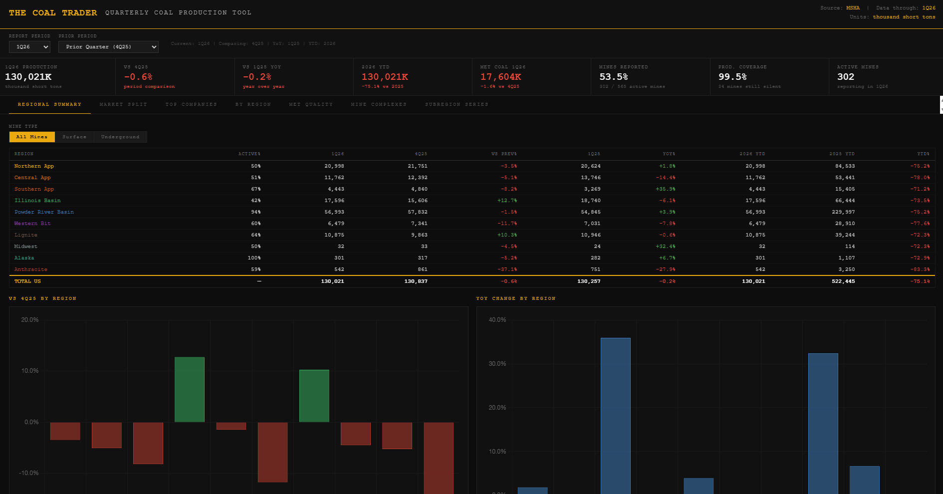
Task: Click the Southern App region row label
Action: point(34,189)
